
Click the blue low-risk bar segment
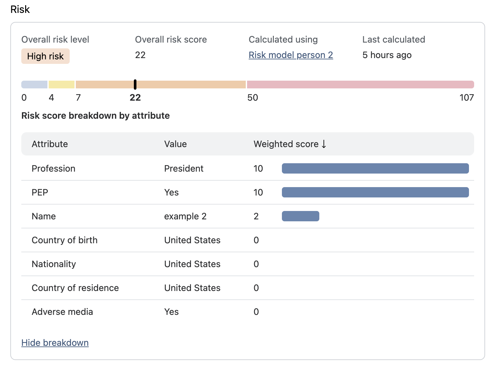(34, 85)
